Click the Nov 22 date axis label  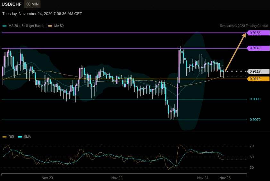click(117, 178)
